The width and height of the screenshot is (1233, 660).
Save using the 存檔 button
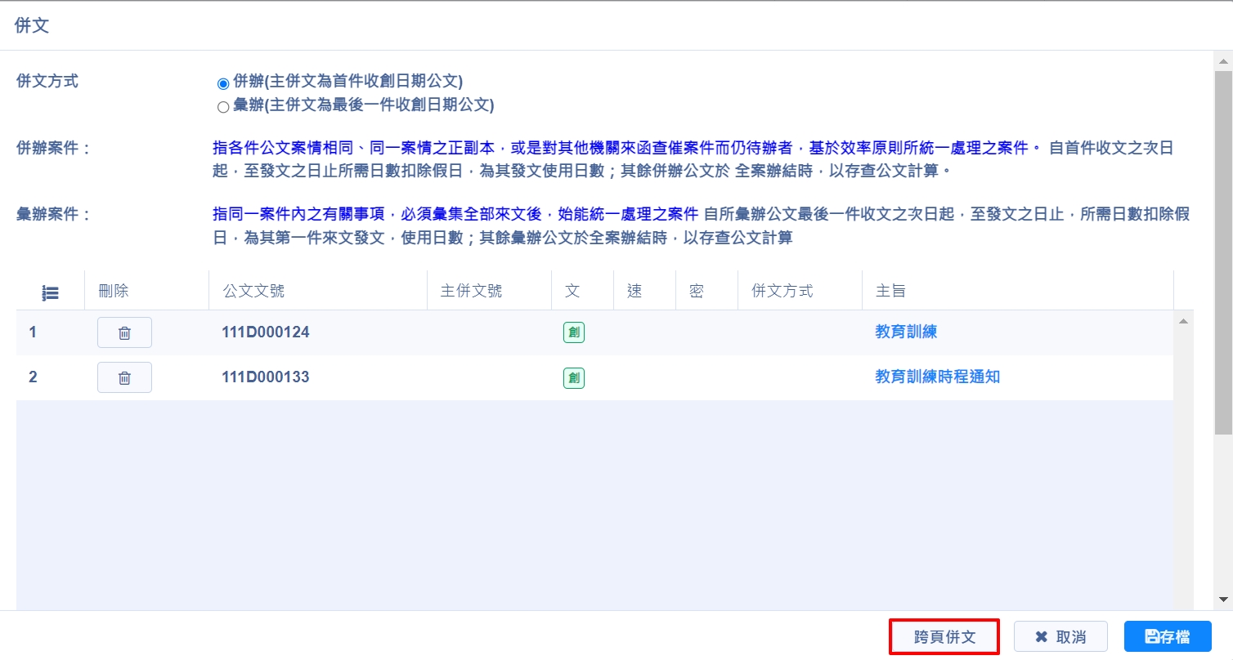click(1168, 637)
